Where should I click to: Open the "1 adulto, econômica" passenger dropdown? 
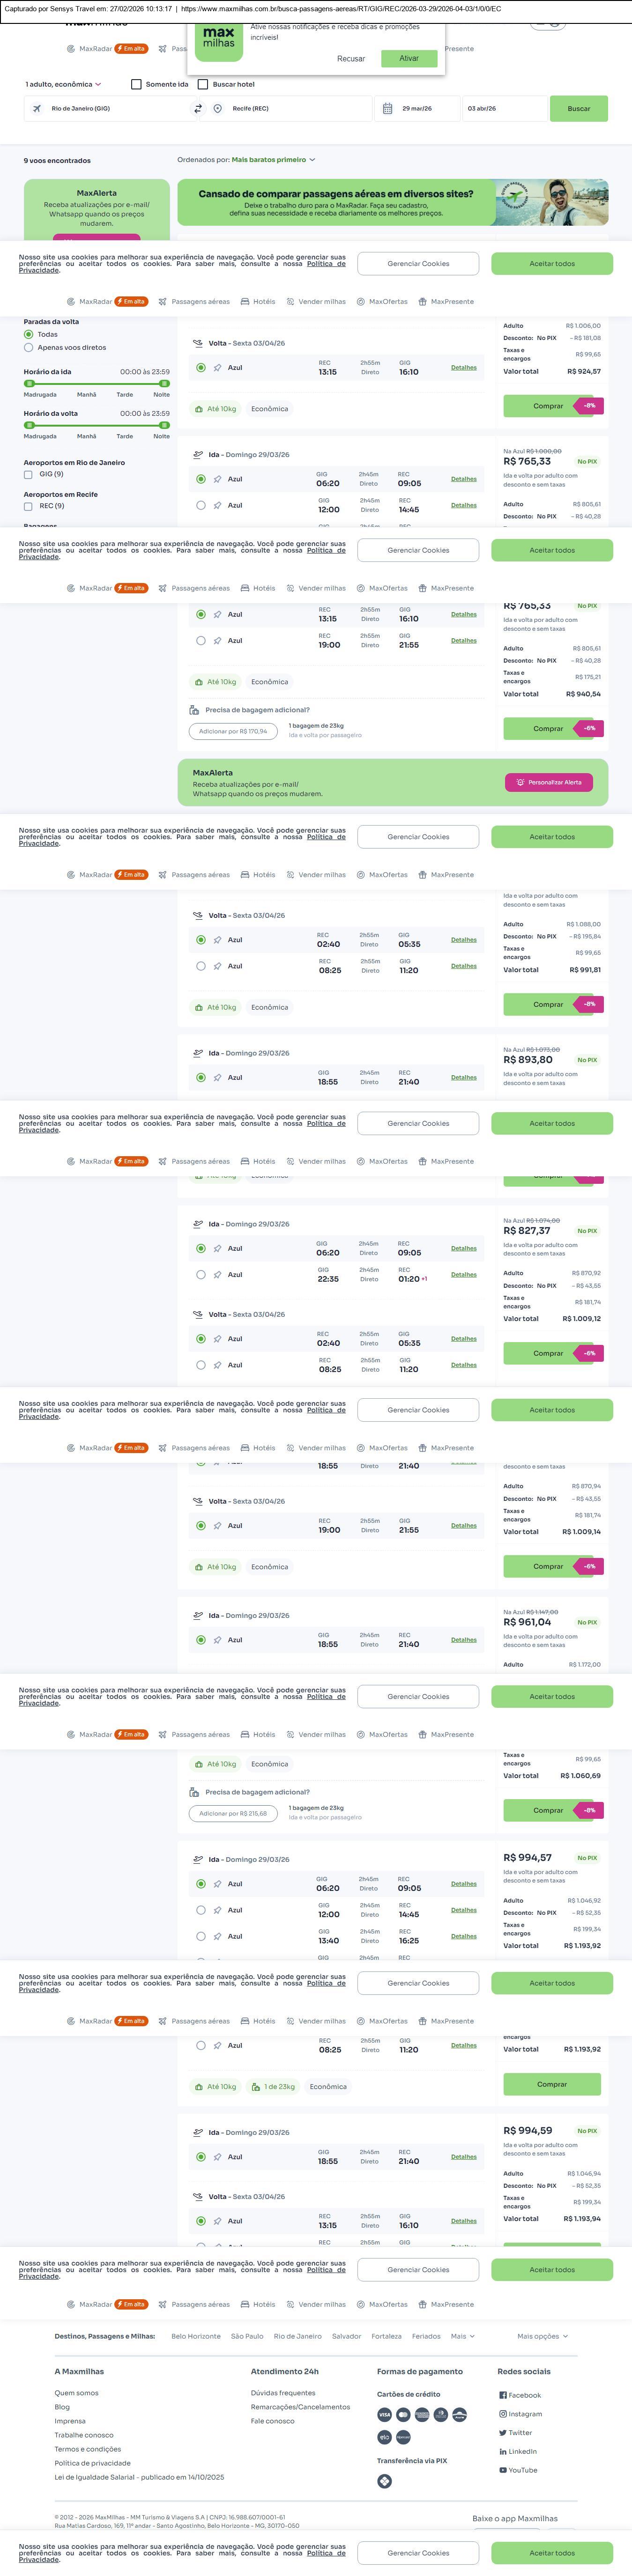pyautogui.click(x=62, y=84)
